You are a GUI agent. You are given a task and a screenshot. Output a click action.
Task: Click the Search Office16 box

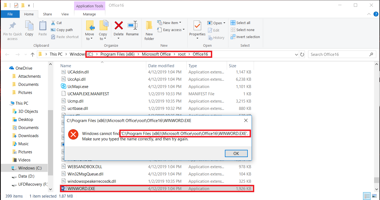pos(342,55)
